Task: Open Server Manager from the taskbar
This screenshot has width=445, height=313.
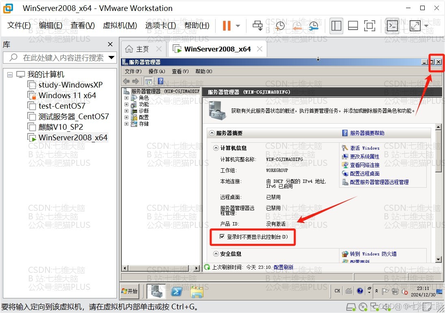Action: (x=156, y=291)
